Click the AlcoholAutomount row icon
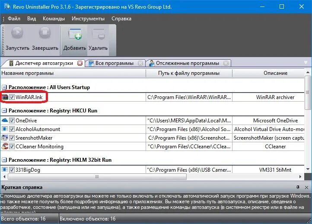This screenshot has width=312, height=224. (5, 129)
